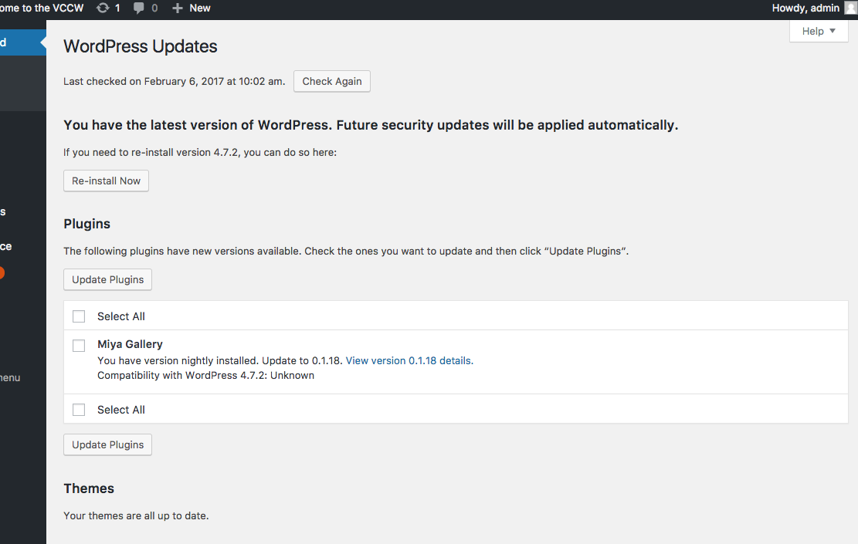Click the updates count 1 in admin bar
Viewport: 858px width, 544px height.
coord(117,8)
